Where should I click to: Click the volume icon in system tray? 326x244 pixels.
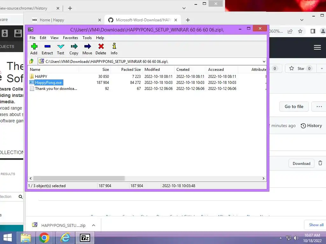(296, 238)
